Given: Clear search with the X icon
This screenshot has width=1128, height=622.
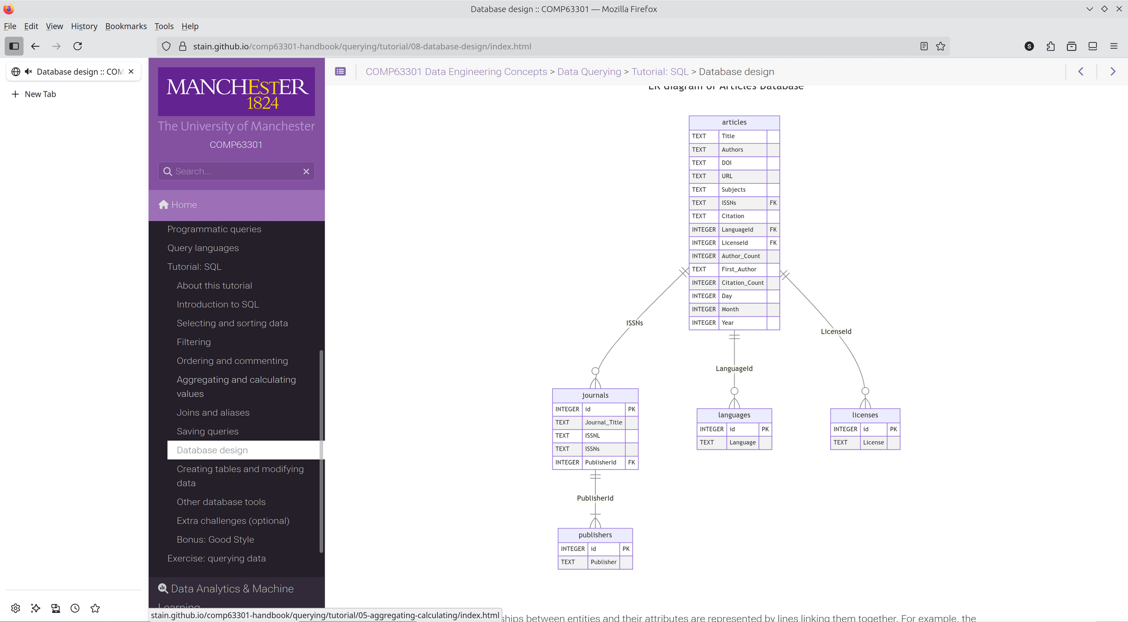Looking at the screenshot, I should click(x=306, y=171).
